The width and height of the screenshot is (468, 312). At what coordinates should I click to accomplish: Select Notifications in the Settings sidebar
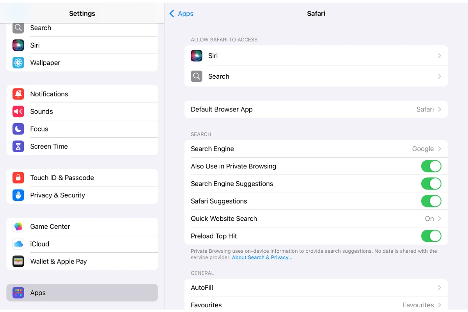[82, 94]
